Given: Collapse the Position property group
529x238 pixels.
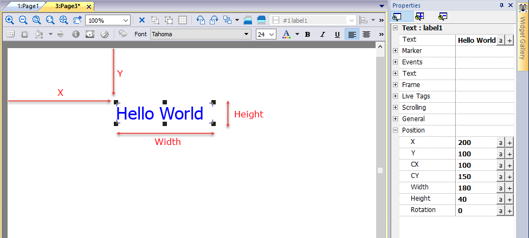Looking at the screenshot, I should coord(395,130).
